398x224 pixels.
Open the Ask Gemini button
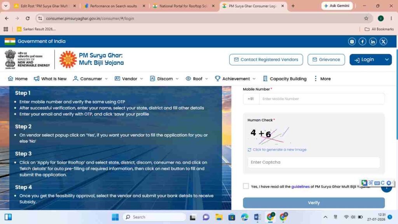click(337, 6)
